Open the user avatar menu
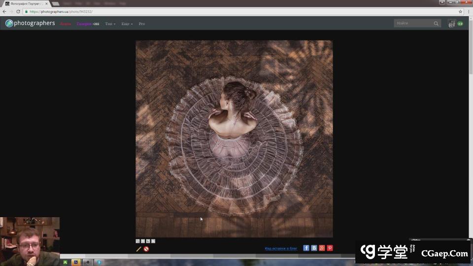The width and height of the screenshot is (473, 266). (452, 23)
